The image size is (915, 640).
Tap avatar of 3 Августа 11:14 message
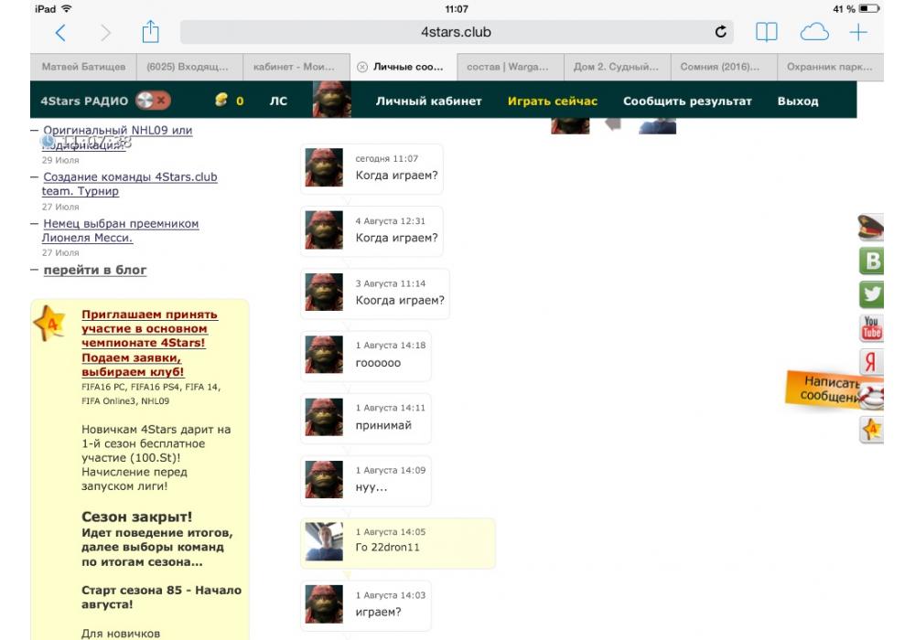click(324, 292)
